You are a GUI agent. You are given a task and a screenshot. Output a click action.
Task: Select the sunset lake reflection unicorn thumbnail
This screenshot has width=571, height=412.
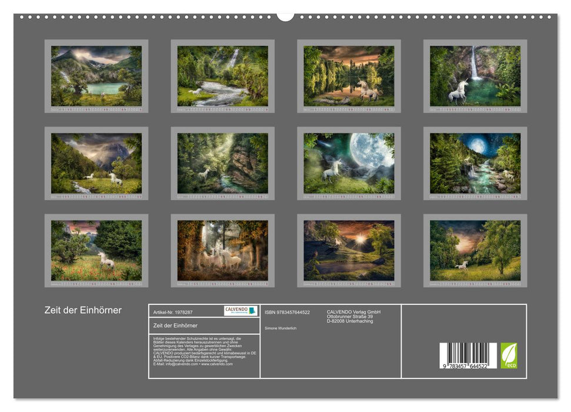[349, 76]
